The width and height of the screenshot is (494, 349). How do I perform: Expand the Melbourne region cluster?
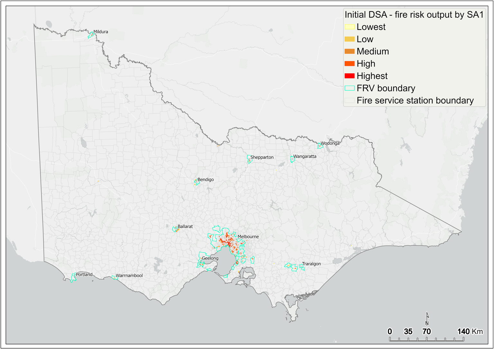(x=228, y=243)
